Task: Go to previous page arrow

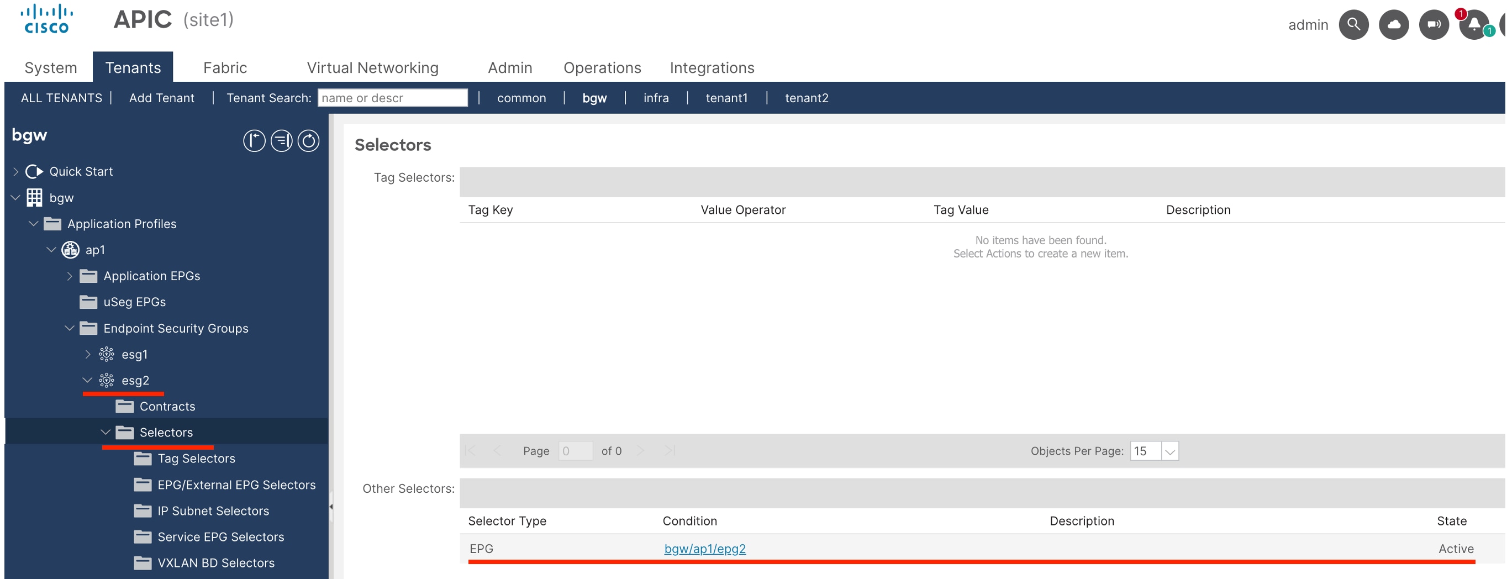Action: [x=497, y=450]
